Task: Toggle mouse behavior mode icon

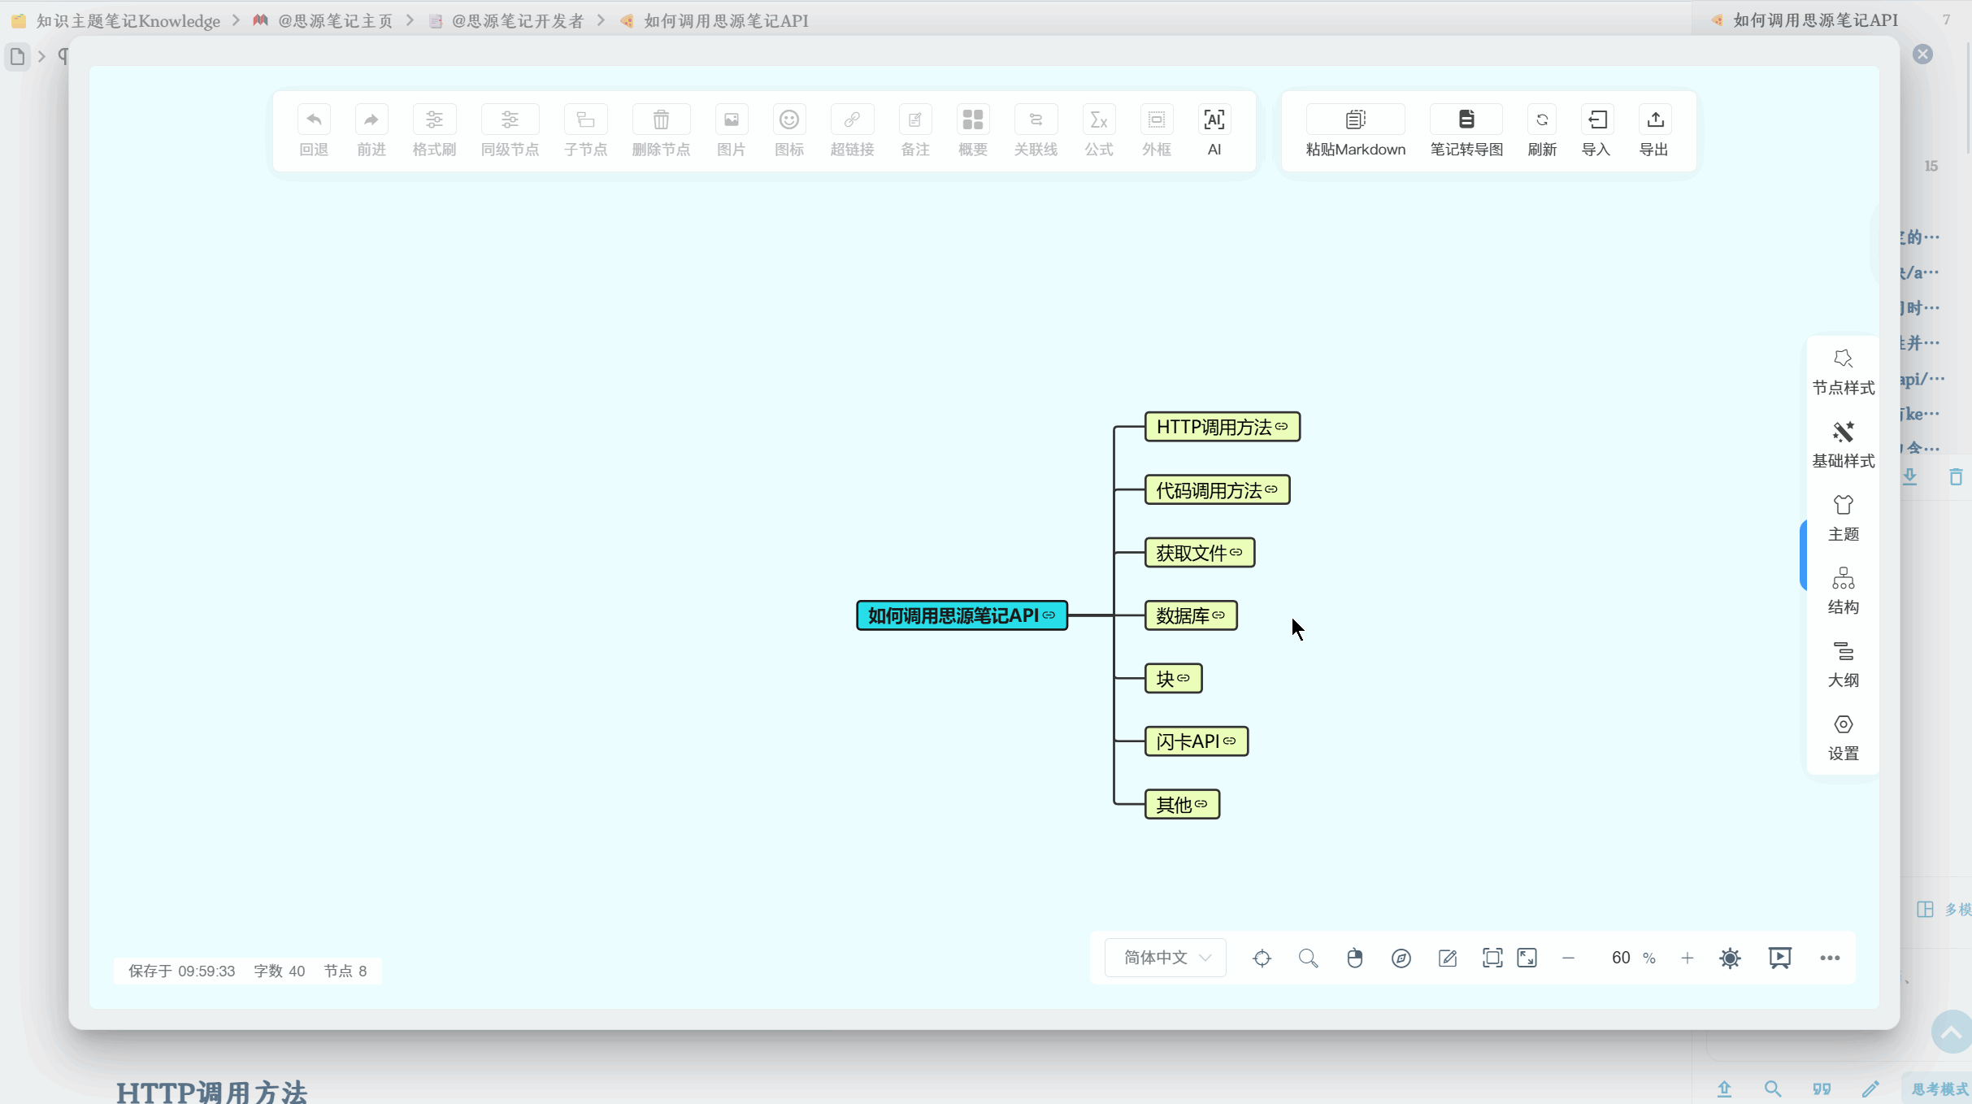Action: click(x=1354, y=958)
